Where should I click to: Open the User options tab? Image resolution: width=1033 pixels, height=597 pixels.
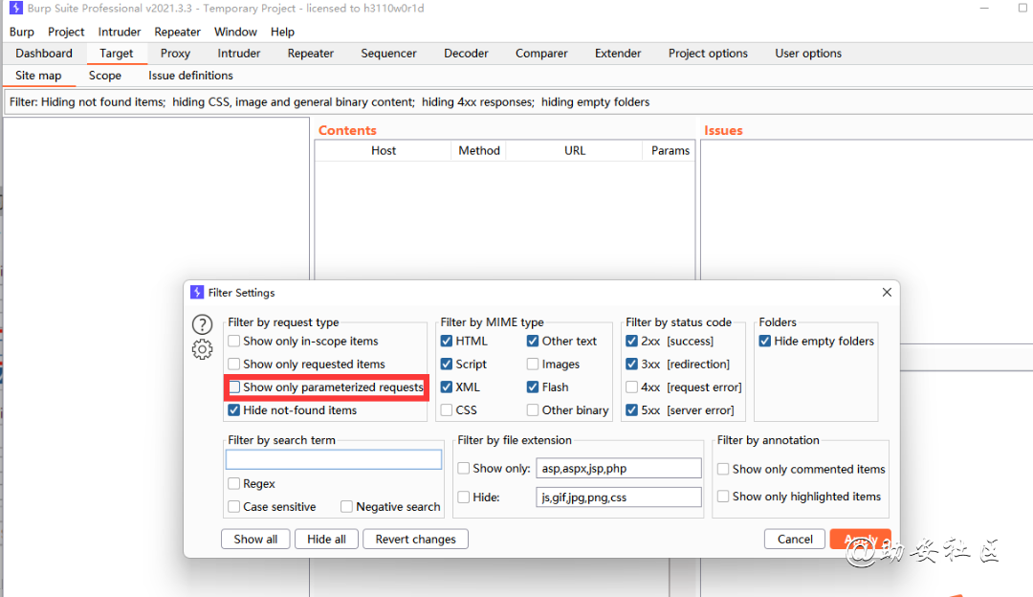(x=808, y=54)
